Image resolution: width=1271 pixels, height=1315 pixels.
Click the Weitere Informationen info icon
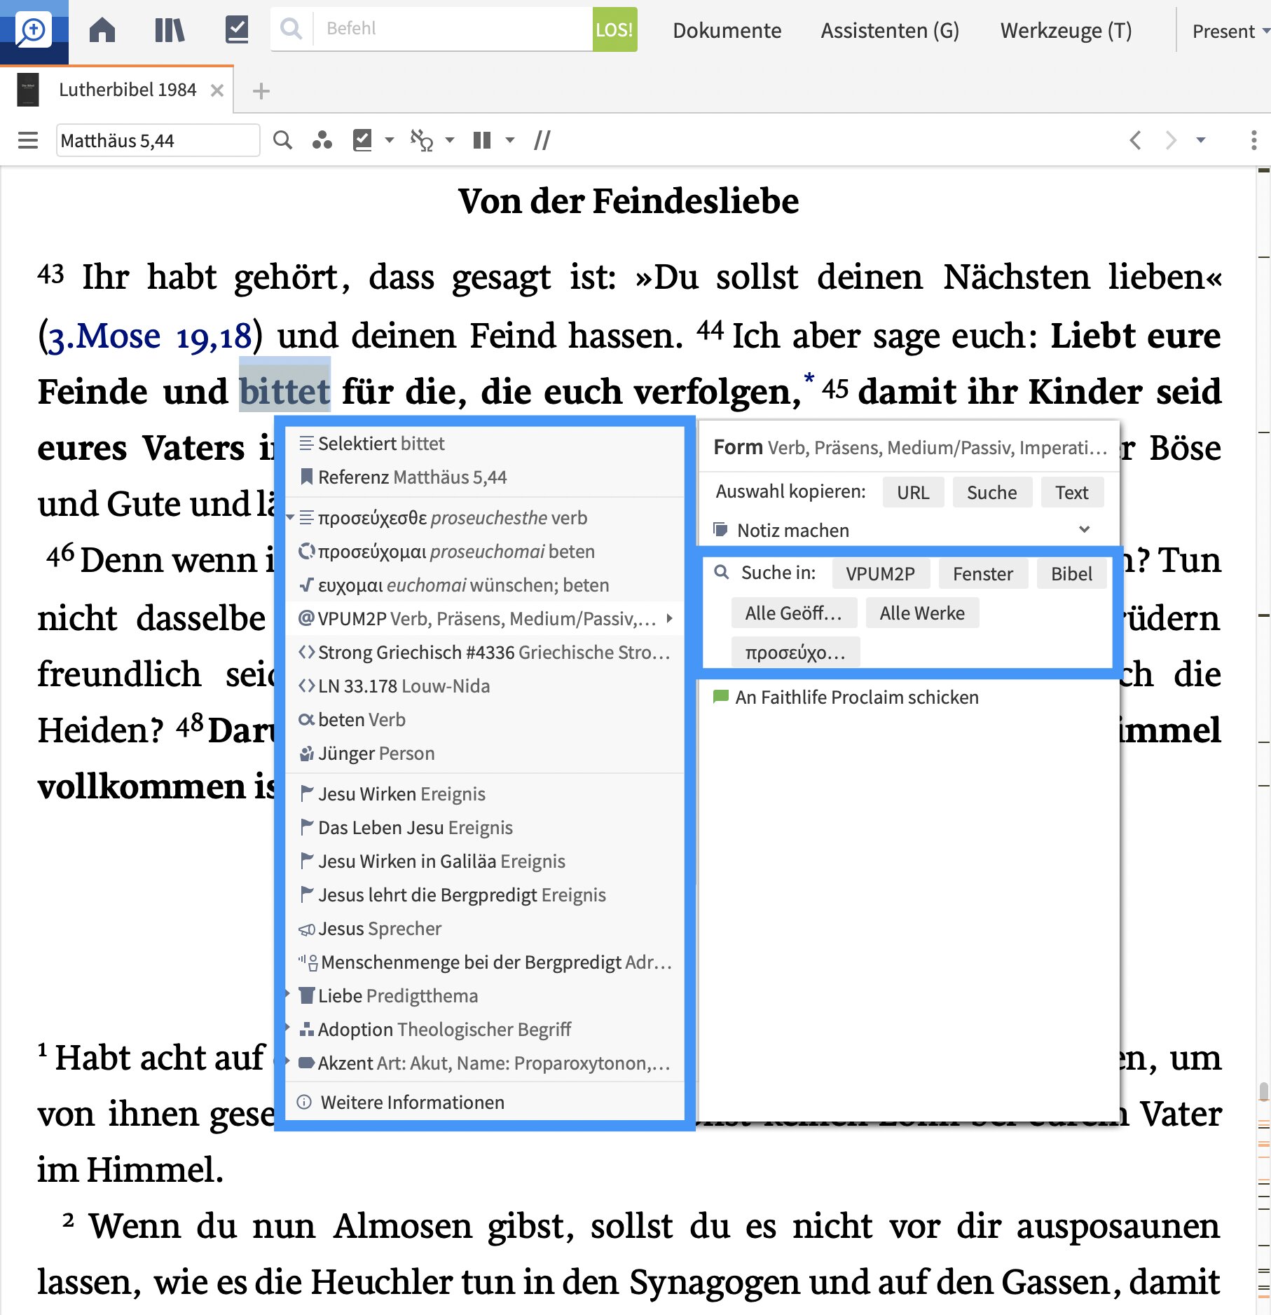304,1102
